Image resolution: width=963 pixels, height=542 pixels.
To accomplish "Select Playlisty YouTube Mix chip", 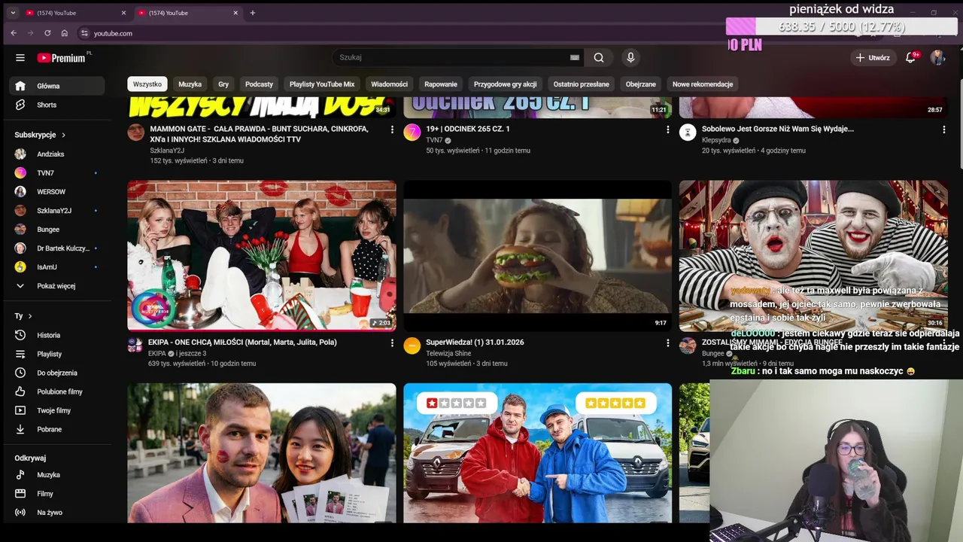I will click(322, 84).
